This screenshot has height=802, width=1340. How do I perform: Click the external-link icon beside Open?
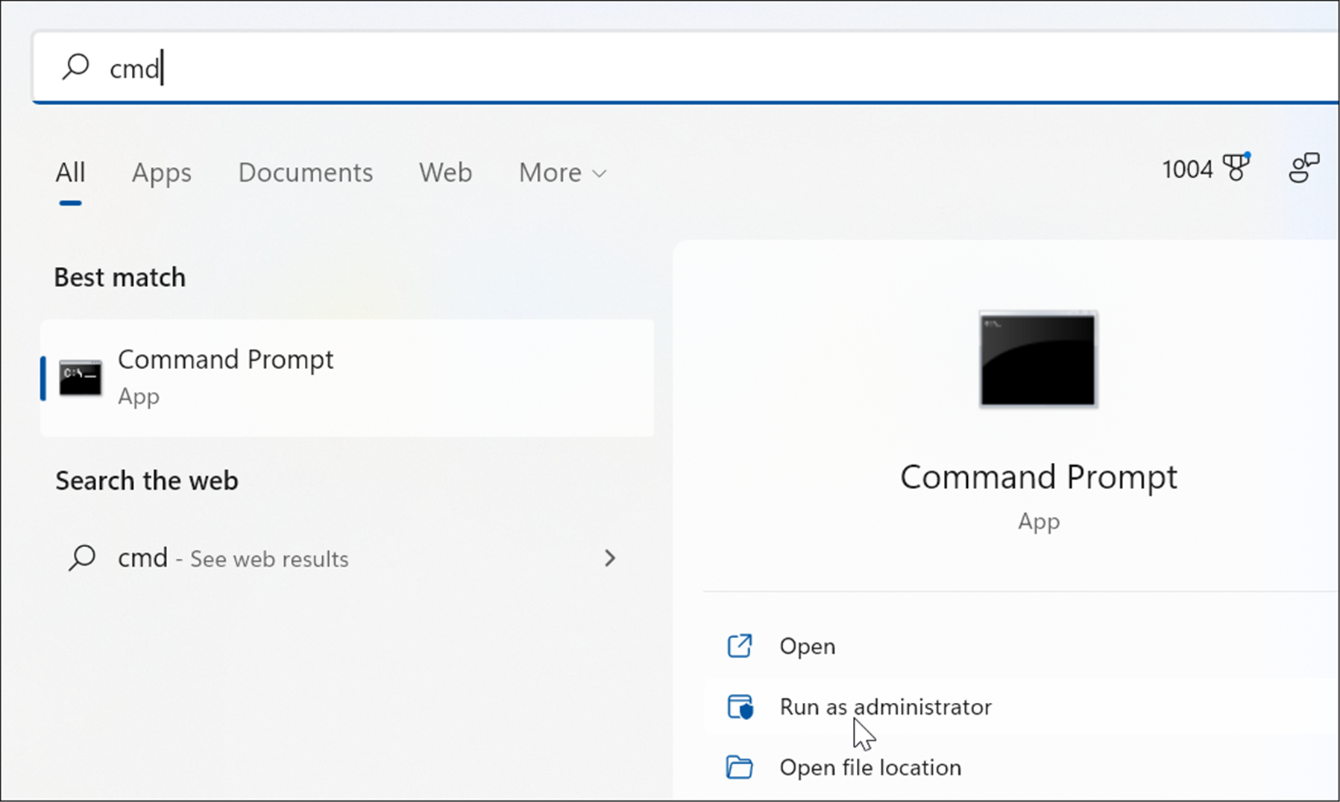[739, 645]
